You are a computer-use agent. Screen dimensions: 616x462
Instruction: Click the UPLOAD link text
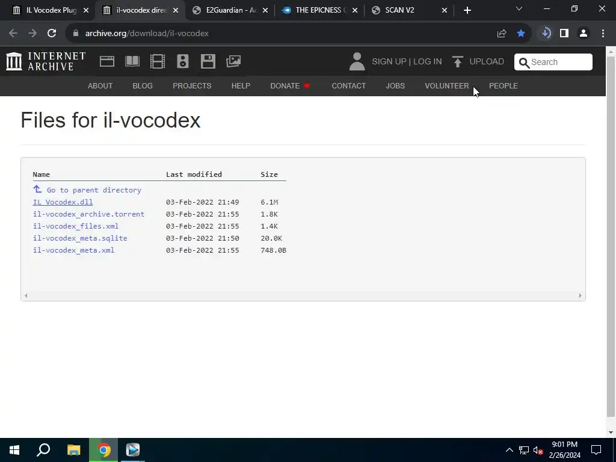(487, 62)
